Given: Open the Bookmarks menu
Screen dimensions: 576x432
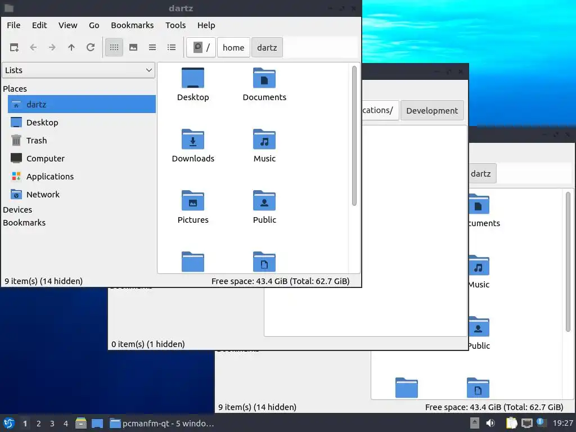Looking at the screenshot, I should pos(132,25).
